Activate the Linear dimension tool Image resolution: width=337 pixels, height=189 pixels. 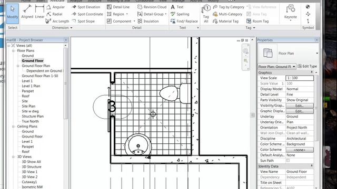point(39,12)
